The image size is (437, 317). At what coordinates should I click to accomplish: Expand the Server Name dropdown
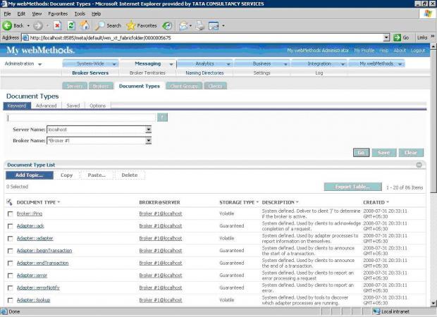[x=149, y=130]
